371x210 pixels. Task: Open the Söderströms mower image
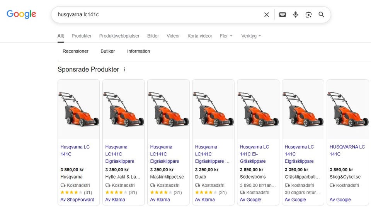[x=258, y=109]
